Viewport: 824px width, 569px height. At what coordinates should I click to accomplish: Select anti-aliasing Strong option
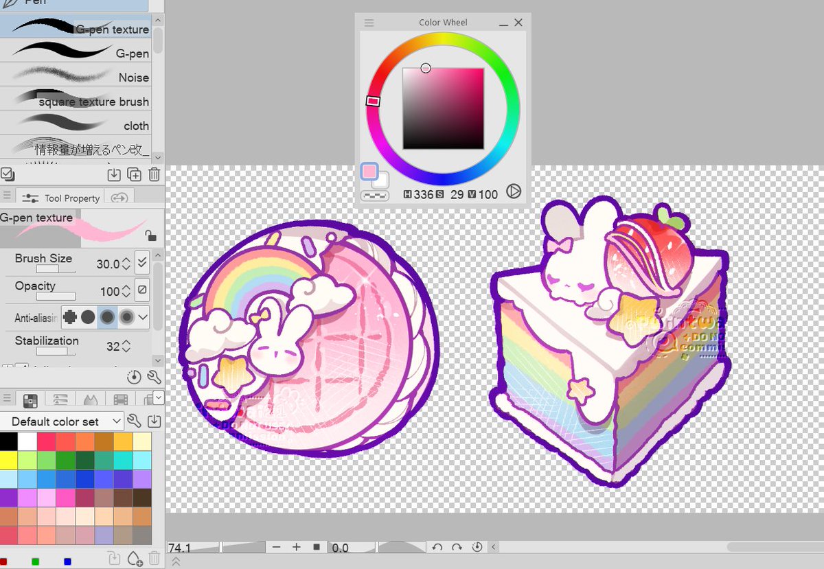tap(126, 317)
